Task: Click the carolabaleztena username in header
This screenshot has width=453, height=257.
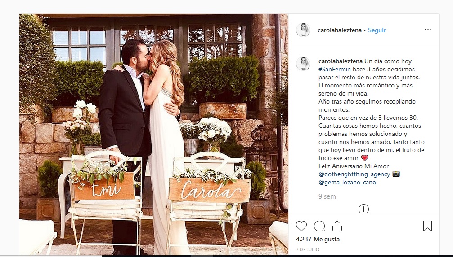Action: click(x=340, y=30)
